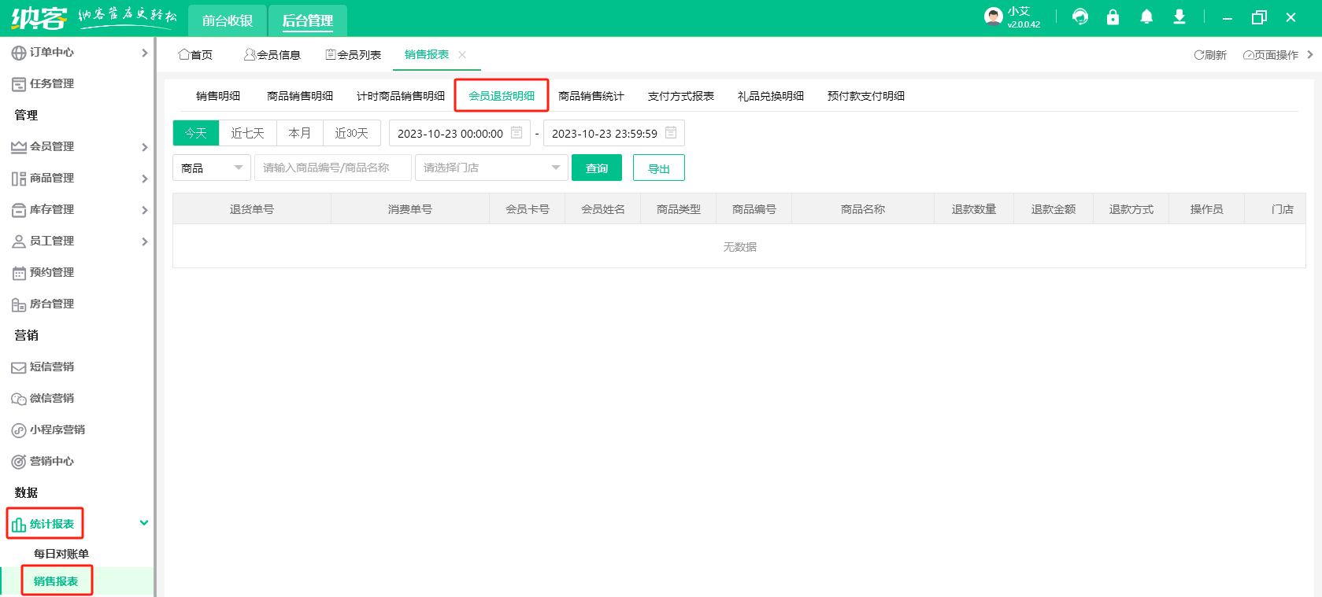This screenshot has height=597, width=1322.
Task: Switch to the 商品销售统计 tab
Action: [x=591, y=96]
